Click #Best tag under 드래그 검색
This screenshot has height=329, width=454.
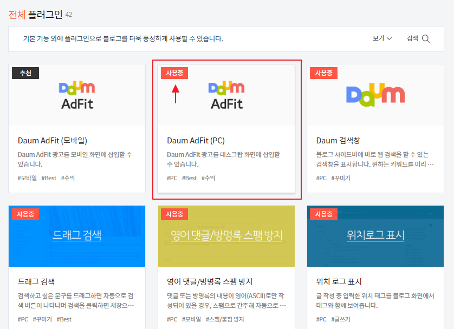point(64,319)
